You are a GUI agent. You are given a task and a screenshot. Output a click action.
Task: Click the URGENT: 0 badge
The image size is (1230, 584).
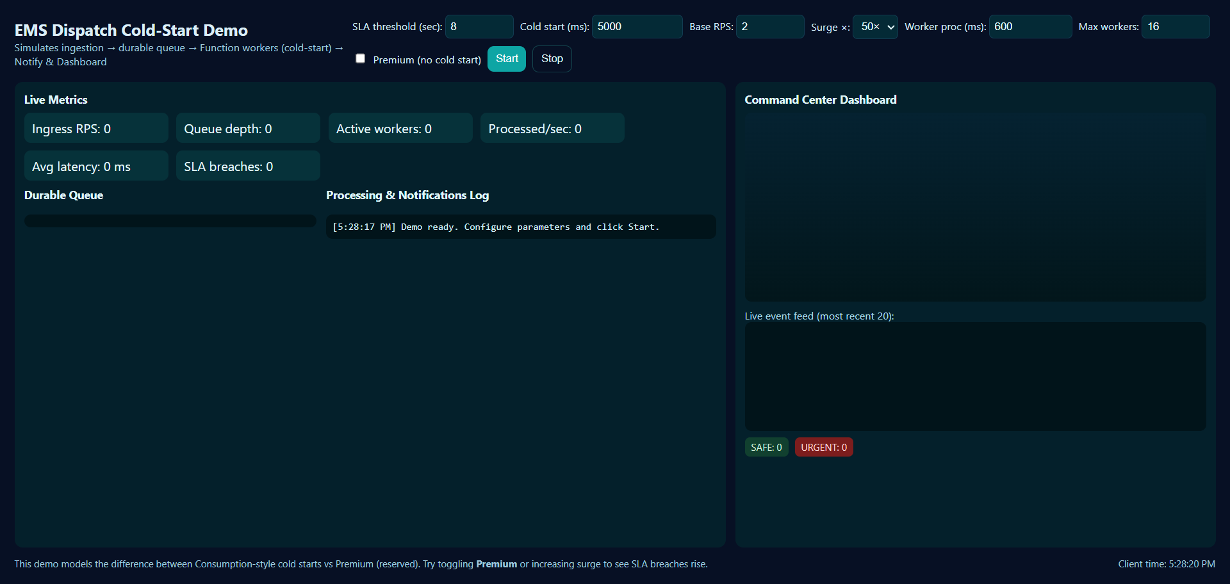click(x=824, y=448)
